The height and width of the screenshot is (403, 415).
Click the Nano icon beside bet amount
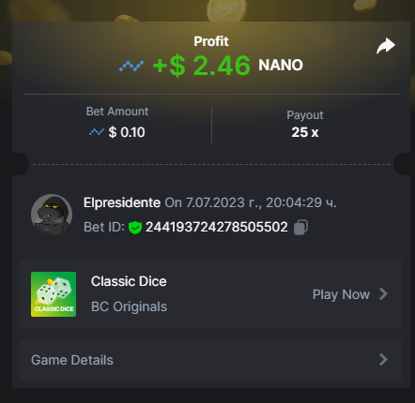tap(97, 132)
